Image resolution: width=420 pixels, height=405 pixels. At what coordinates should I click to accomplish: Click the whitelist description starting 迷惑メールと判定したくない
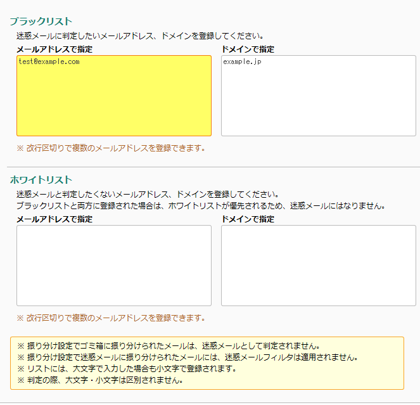coord(148,195)
